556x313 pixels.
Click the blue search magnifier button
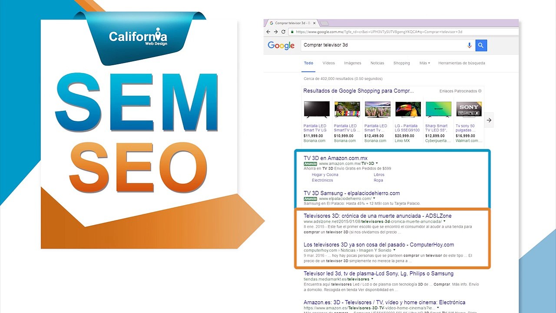tap(481, 45)
